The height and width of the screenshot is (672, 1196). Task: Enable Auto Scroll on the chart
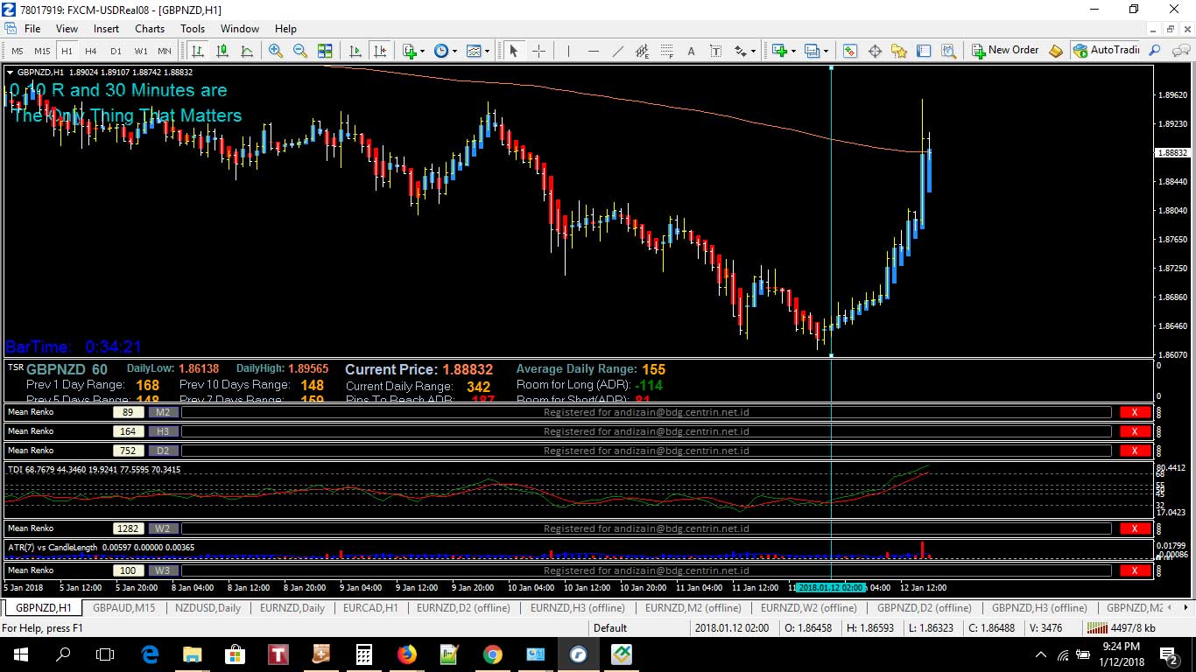point(355,51)
